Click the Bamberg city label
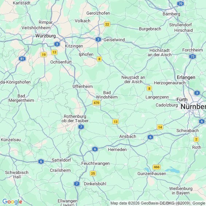The width and height of the screenshot is (206, 206). tap(171, 14)
